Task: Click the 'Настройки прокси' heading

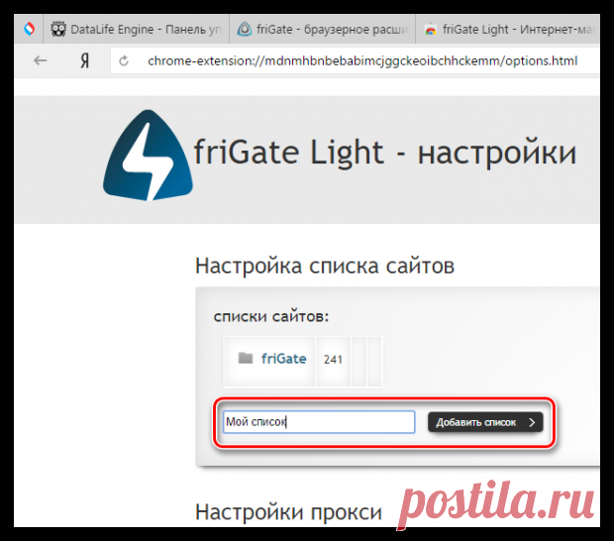Action: point(288,511)
